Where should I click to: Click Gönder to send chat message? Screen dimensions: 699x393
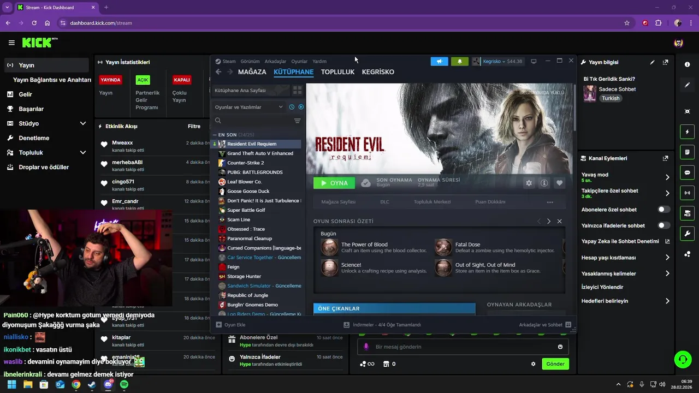pos(555,364)
